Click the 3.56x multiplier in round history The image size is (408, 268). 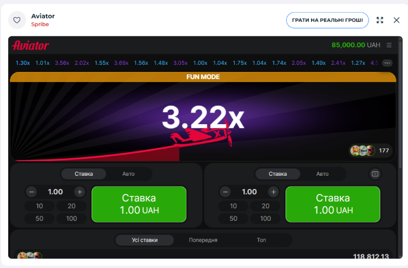(62, 63)
